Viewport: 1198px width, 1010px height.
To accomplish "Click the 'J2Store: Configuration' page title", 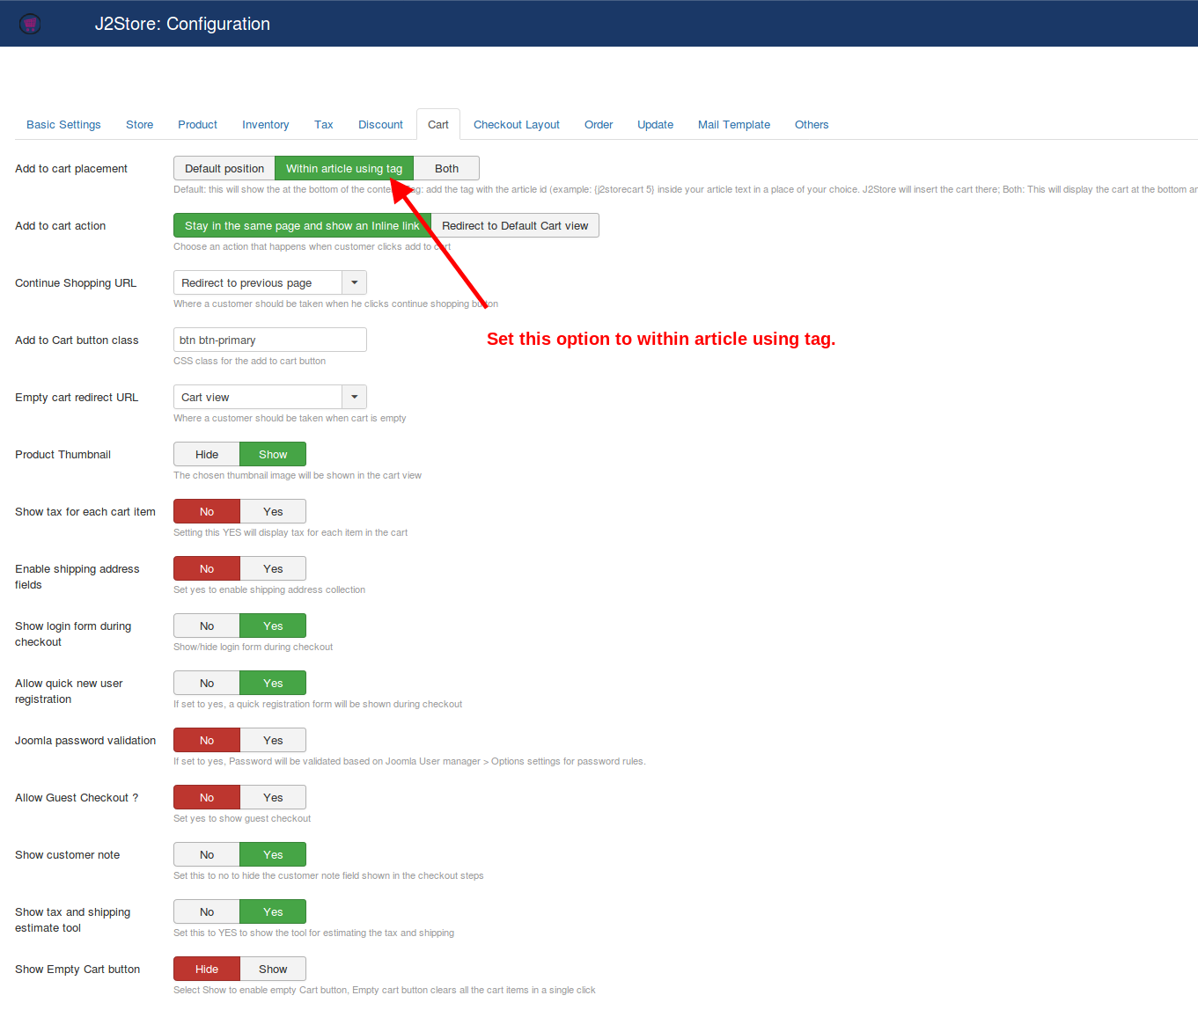I will pos(182,24).
